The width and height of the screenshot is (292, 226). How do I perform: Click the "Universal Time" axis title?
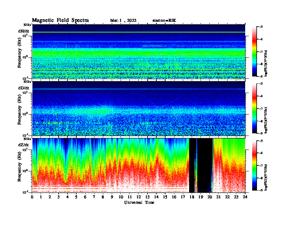coord(139,202)
